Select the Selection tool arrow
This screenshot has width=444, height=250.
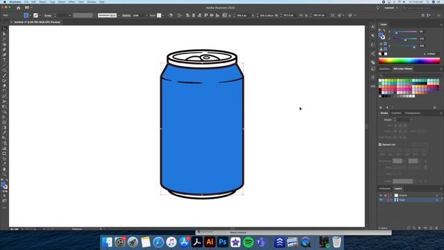coord(4,28)
